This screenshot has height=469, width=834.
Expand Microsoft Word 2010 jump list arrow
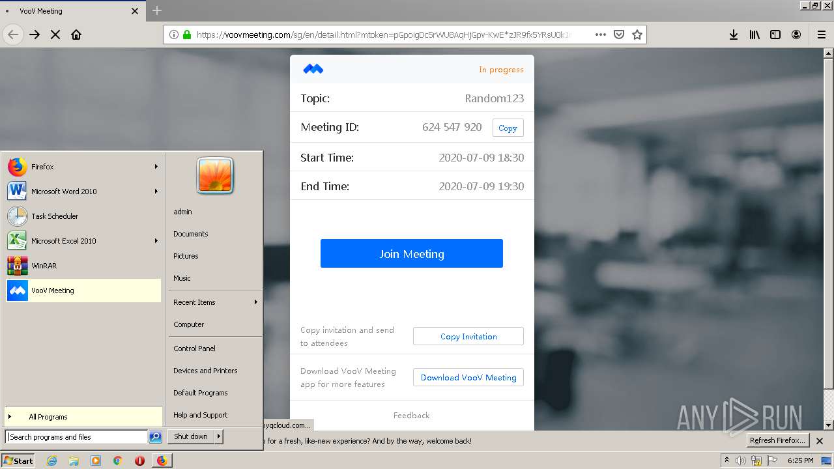[x=156, y=192]
